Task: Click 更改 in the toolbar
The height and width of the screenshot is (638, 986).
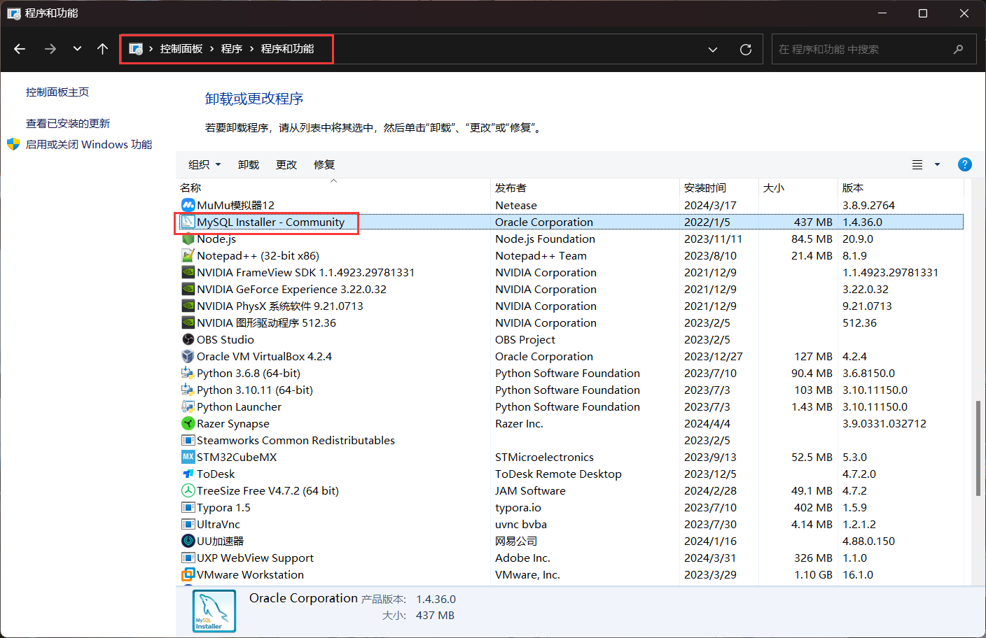Action: [286, 164]
